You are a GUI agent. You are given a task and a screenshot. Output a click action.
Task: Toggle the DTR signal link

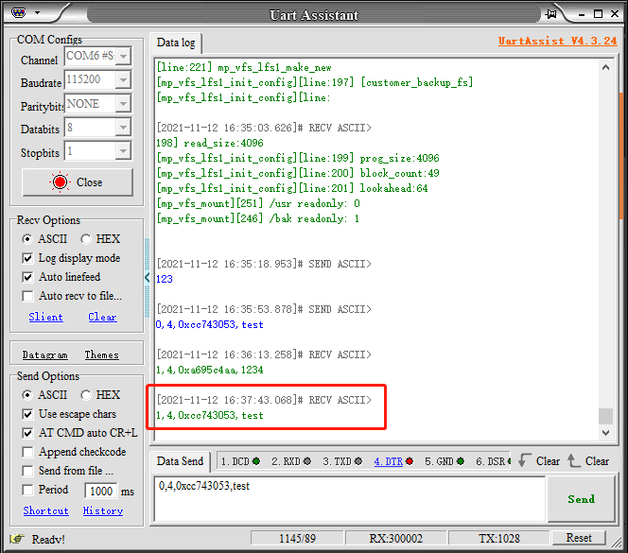point(388,461)
